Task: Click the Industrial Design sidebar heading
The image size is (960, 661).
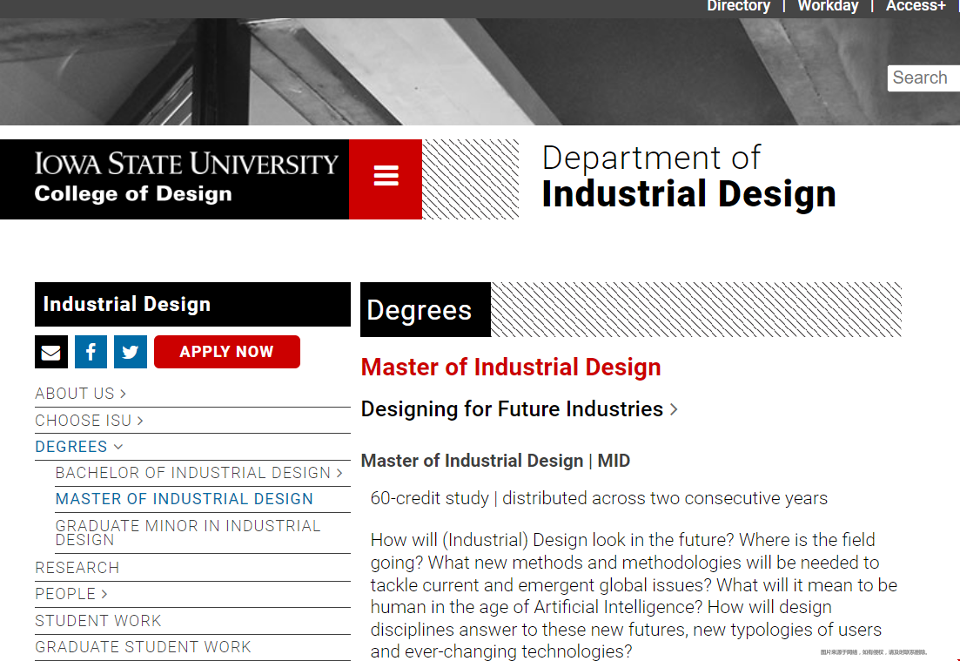Action: point(192,305)
